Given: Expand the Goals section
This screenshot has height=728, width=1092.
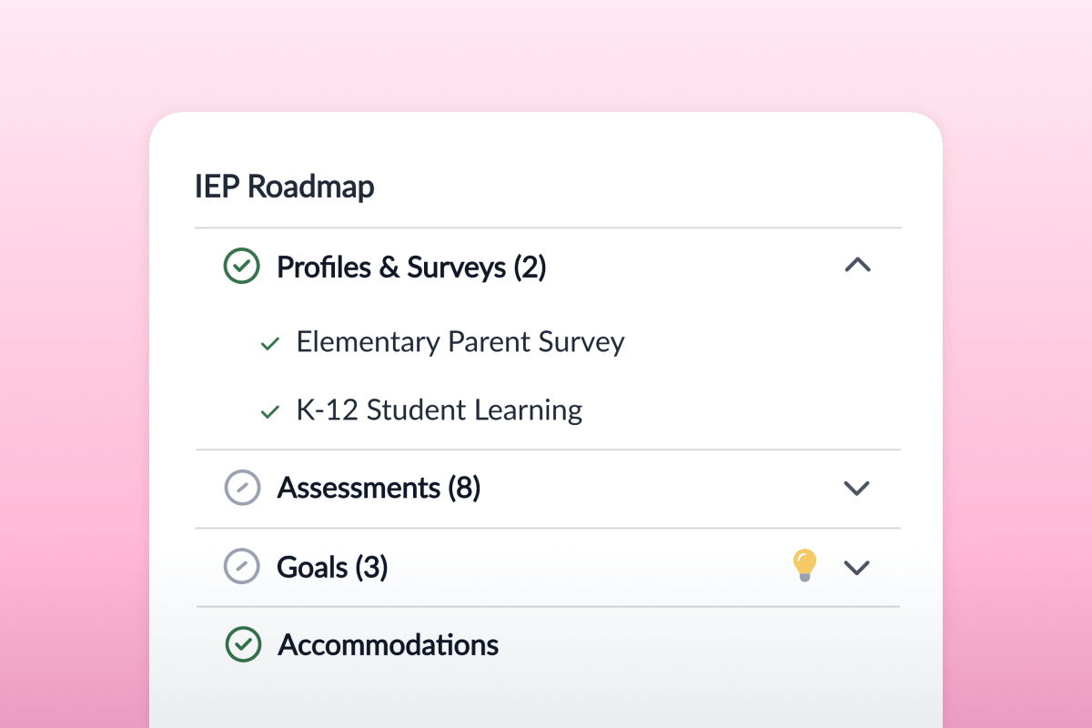Looking at the screenshot, I should tap(856, 567).
